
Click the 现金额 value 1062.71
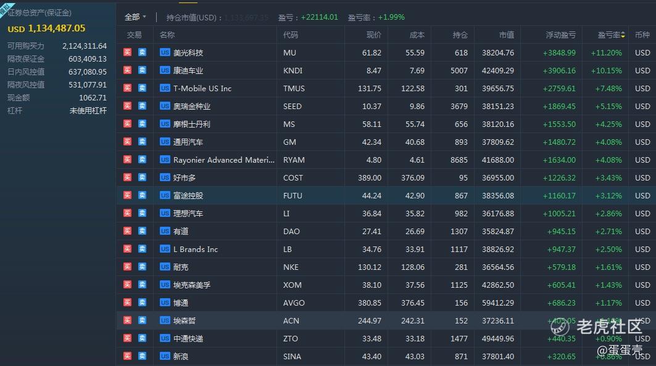tap(93, 98)
